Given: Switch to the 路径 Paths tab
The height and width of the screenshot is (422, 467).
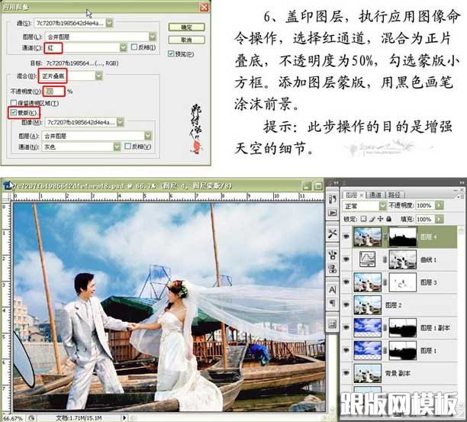Looking at the screenshot, I should click(x=394, y=195).
